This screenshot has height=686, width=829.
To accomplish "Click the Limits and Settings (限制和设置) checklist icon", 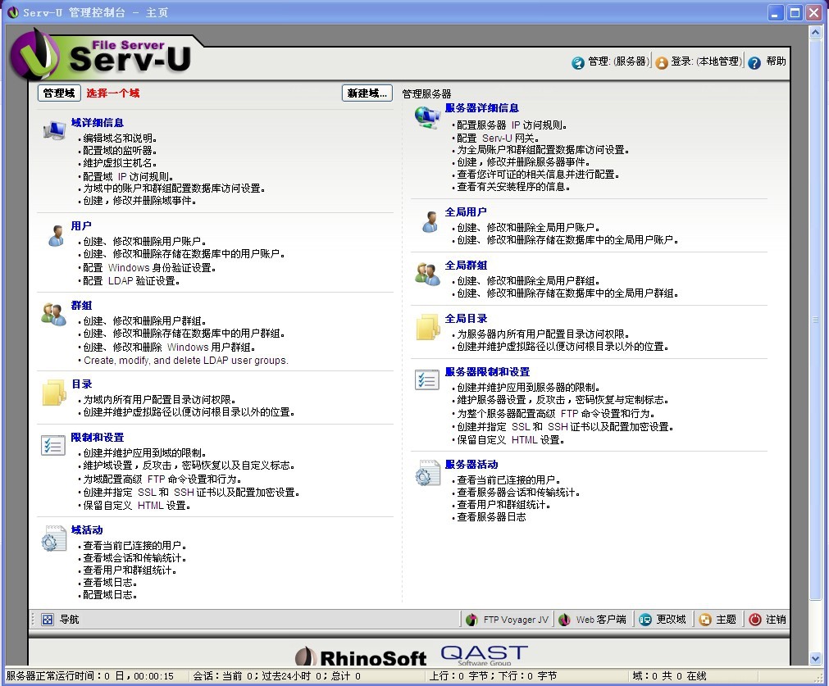I will [53, 445].
